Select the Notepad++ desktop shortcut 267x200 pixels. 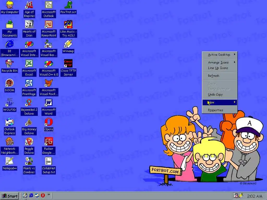pos(10,164)
